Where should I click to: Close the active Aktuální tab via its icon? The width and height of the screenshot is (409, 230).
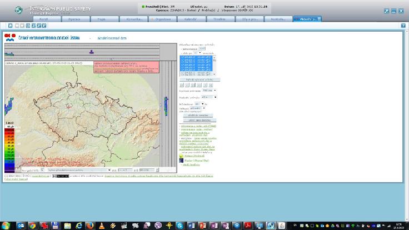click(x=319, y=19)
